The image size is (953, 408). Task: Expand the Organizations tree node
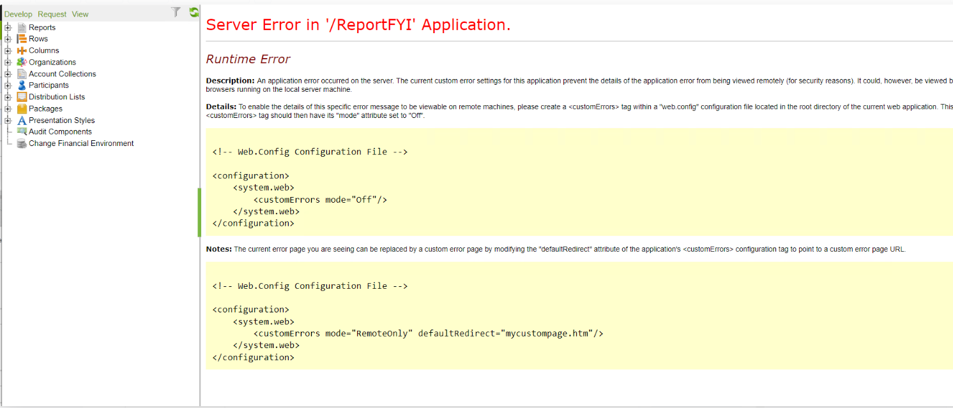[8, 62]
